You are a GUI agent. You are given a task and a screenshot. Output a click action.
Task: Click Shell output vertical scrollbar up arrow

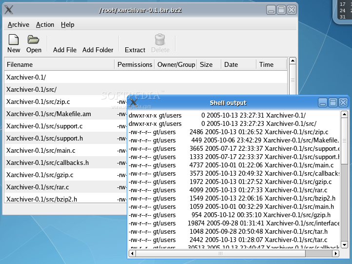(x=344, y=114)
